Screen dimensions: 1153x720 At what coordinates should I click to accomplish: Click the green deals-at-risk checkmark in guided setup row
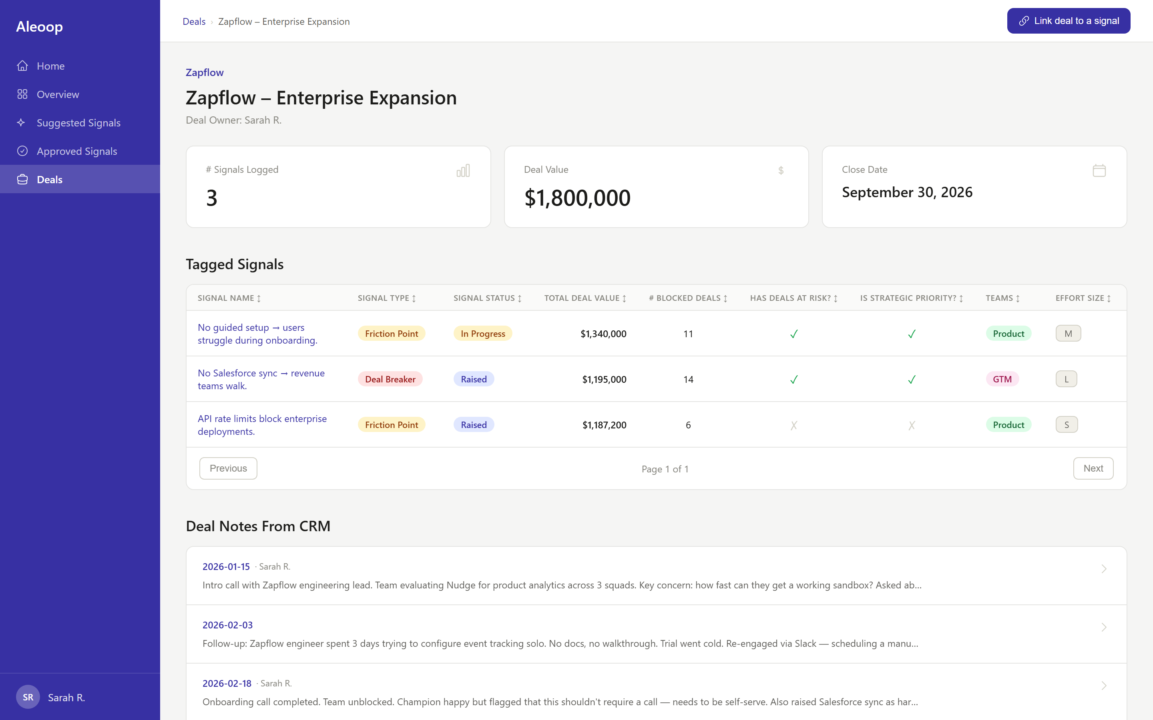point(794,334)
